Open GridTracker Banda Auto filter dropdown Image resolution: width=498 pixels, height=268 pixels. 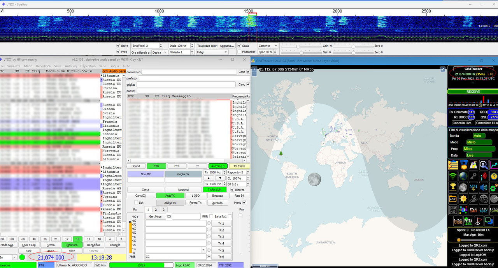479,136
